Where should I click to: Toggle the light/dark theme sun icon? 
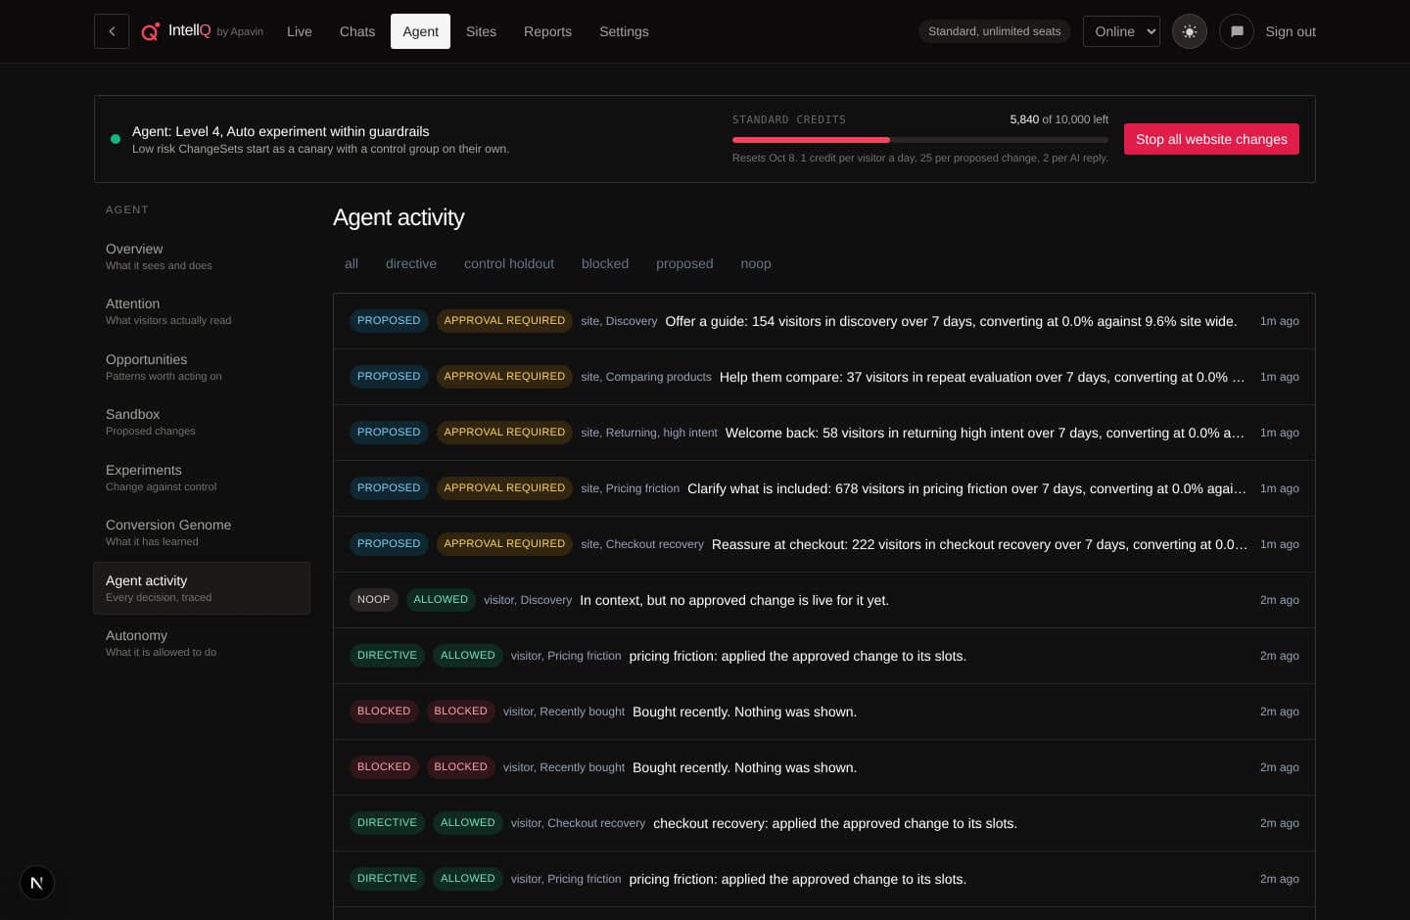(x=1190, y=31)
